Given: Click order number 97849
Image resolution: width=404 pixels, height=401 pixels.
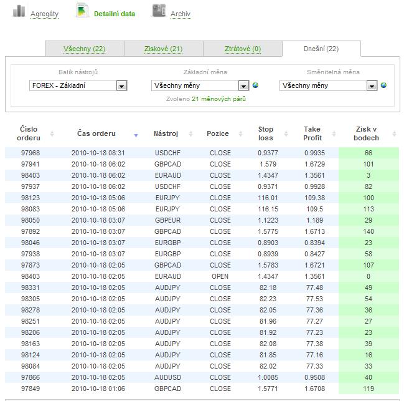Looking at the screenshot, I should pyautogui.click(x=31, y=389).
